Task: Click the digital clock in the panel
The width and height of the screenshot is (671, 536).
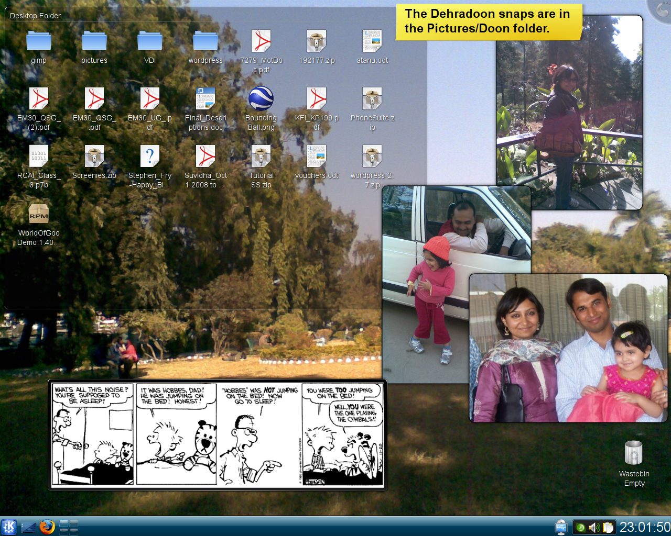Action: [x=644, y=527]
